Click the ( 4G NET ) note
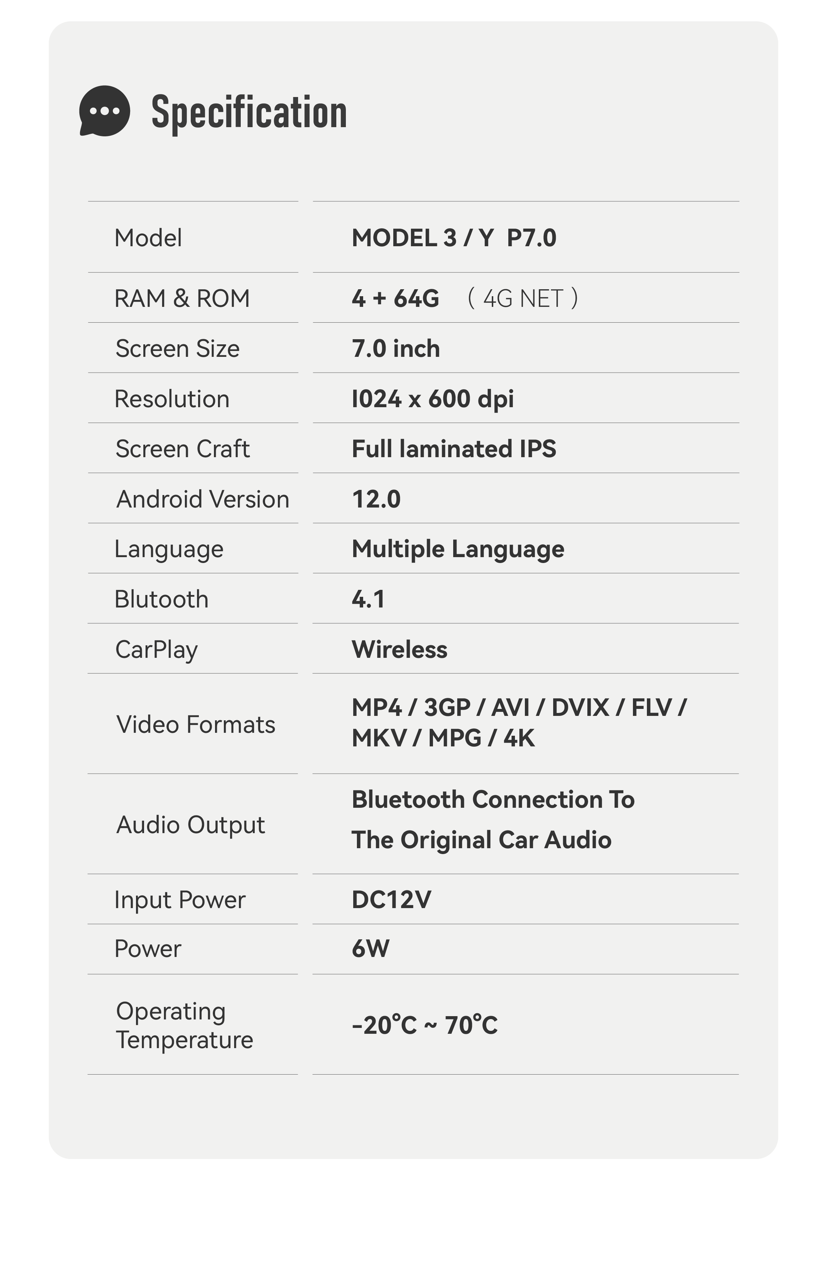The height and width of the screenshot is (1262, 827). (x=523, y=298)
